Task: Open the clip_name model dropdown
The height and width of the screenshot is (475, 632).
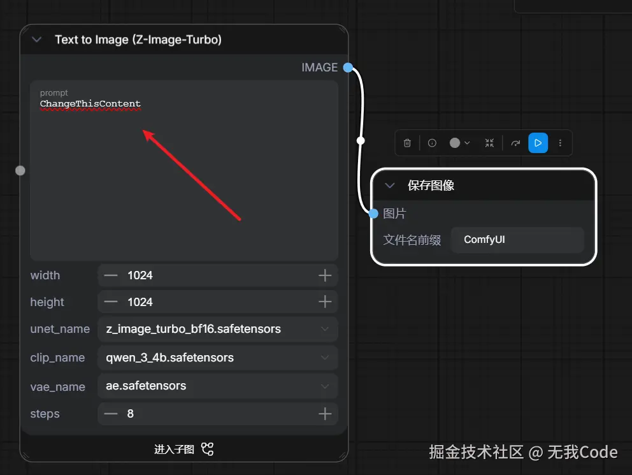Action: point(218,358)
